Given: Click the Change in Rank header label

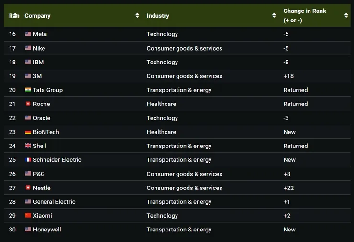Looking at the screenshot, I should [x=305, y=16].
